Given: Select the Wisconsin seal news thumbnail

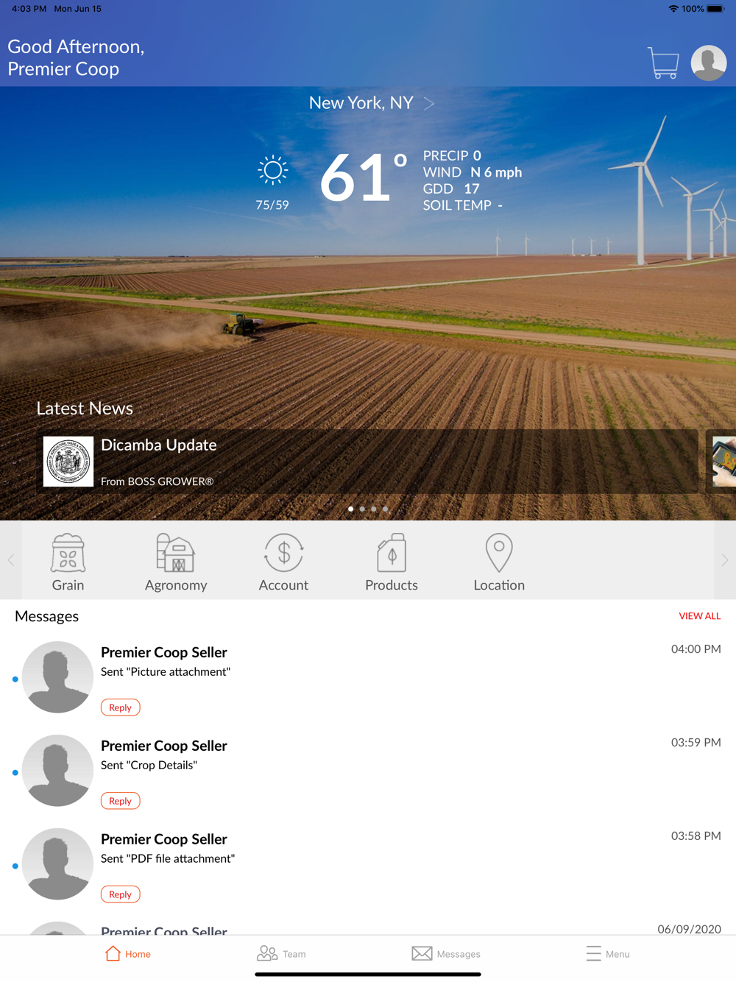Looking at the screenshot, I should [x=68, y=462].
